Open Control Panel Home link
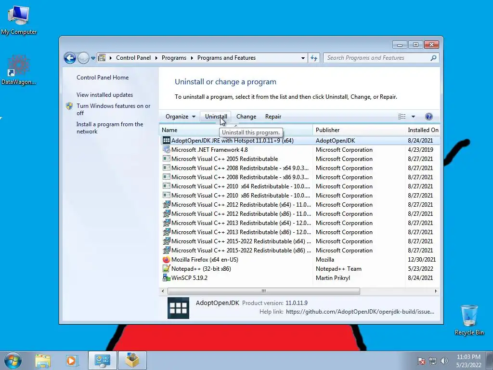The width and height of the screenshot is (493, 370). pos(103,78)
